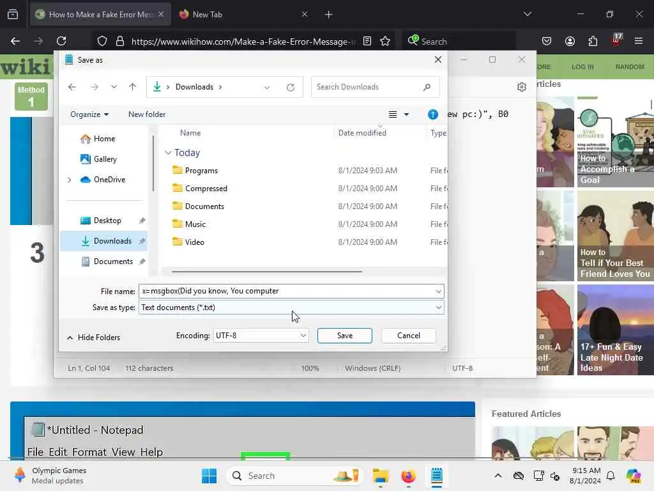Bookmark this page with the star icon
The height and width of the screenshot is (491, 654).
click(385, 41)
